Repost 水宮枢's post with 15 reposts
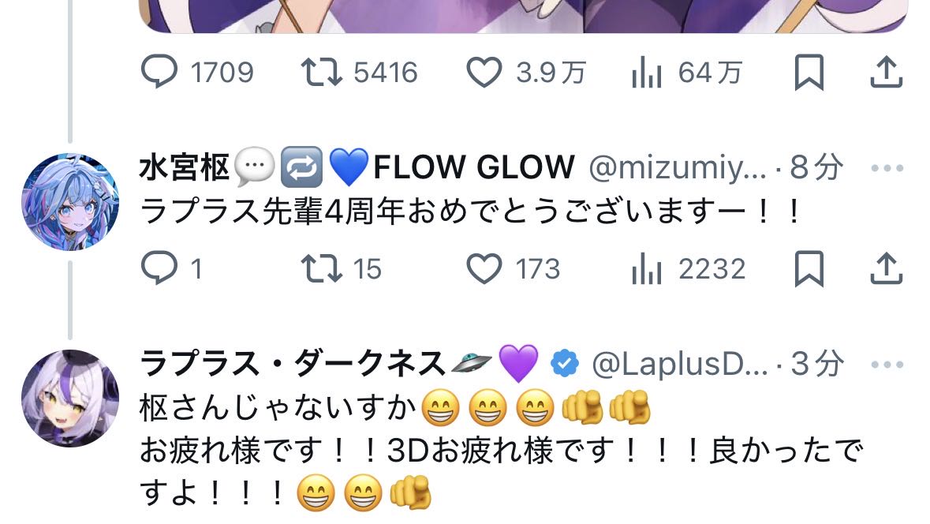The height and width of the screenshot is (524, 930). (341, 268)
